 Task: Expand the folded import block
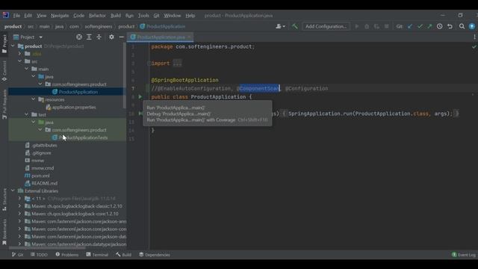(x=177, y=64)
